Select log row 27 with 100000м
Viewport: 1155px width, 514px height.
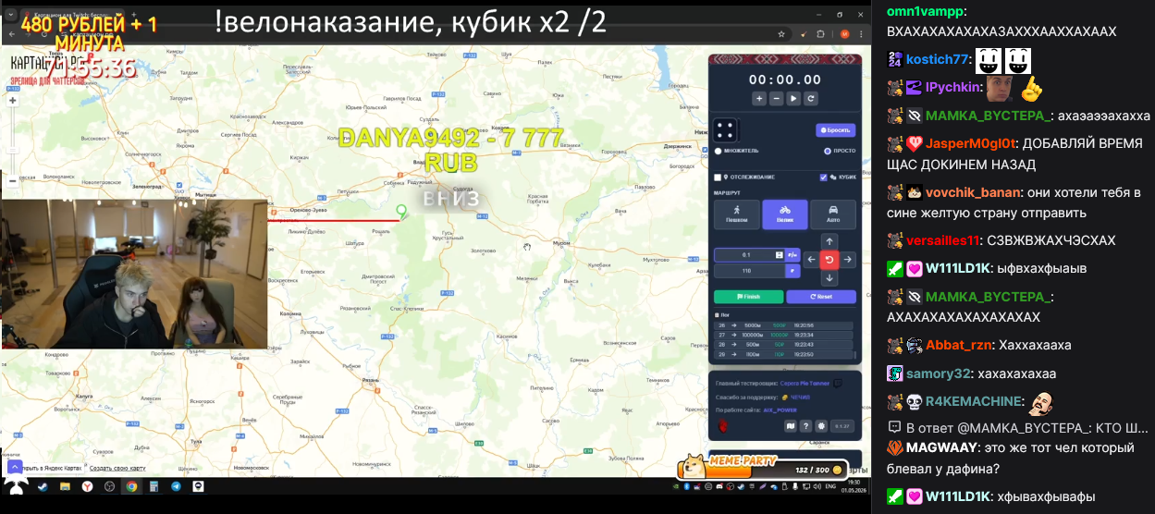[x=783, y=335]
